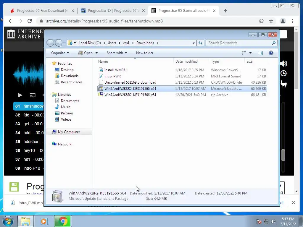This screenshot has height=227, width=303.
Task: Open Chrome profile avatar
Action: click(283, 21)
